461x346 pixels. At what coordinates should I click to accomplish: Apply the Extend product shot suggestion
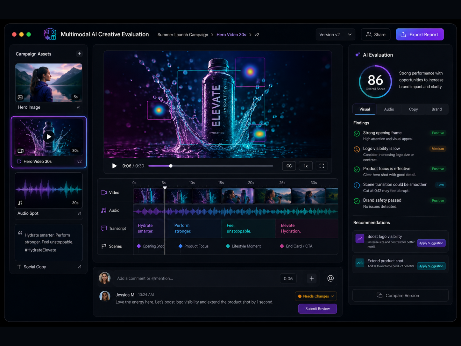click(x=431, y=266)
